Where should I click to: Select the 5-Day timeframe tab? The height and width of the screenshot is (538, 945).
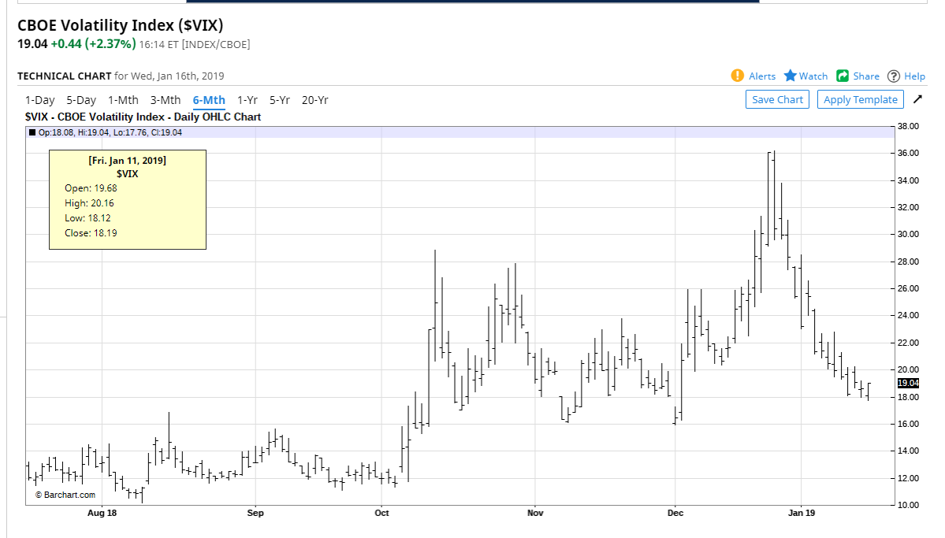point(81,100)
